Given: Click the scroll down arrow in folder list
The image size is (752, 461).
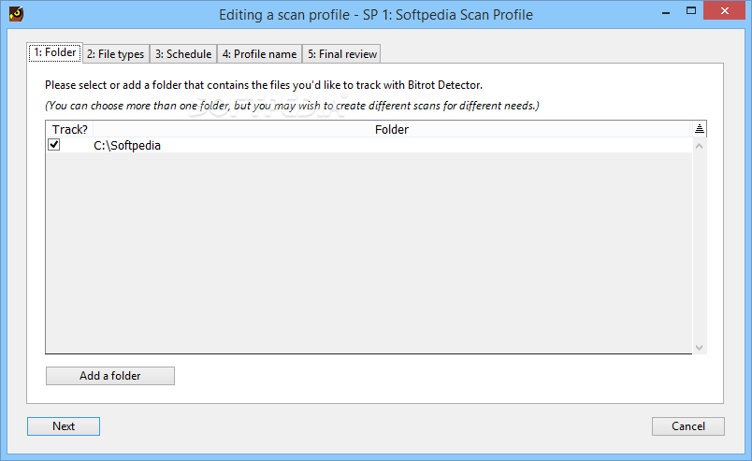Looking at the screenshot, I should point(699,347).
